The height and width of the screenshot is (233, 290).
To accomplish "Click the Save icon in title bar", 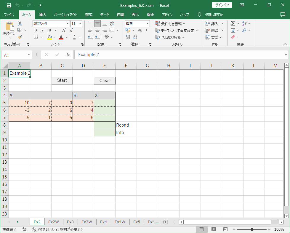I will [x=9, y=5].
